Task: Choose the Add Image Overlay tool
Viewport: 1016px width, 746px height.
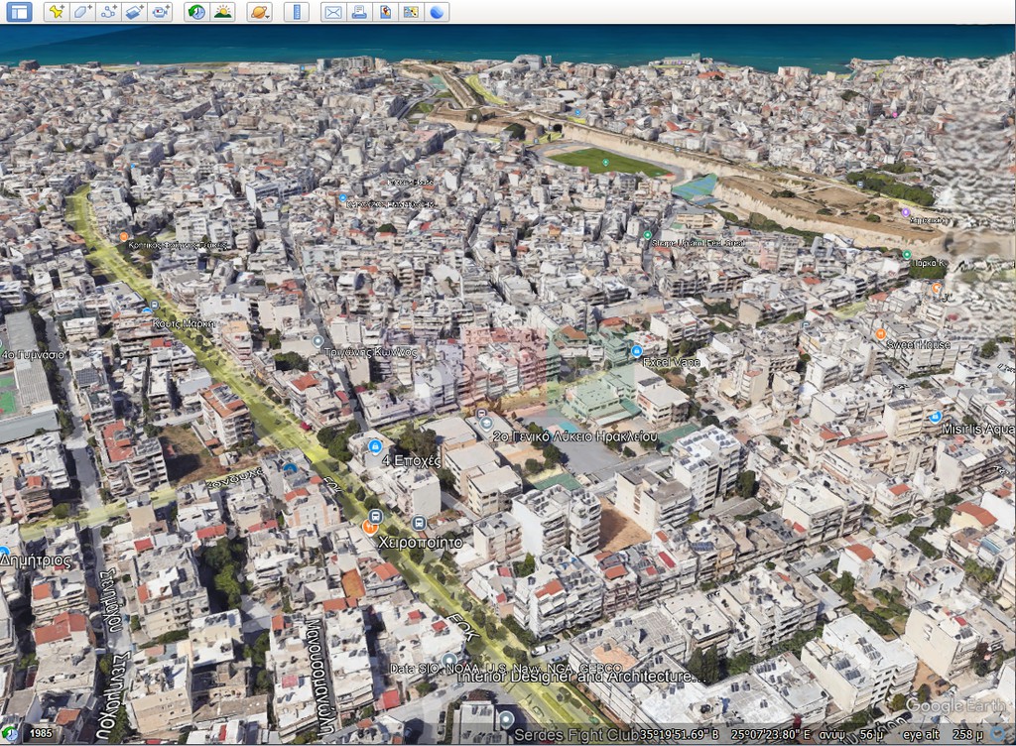Action: point(134,12)
